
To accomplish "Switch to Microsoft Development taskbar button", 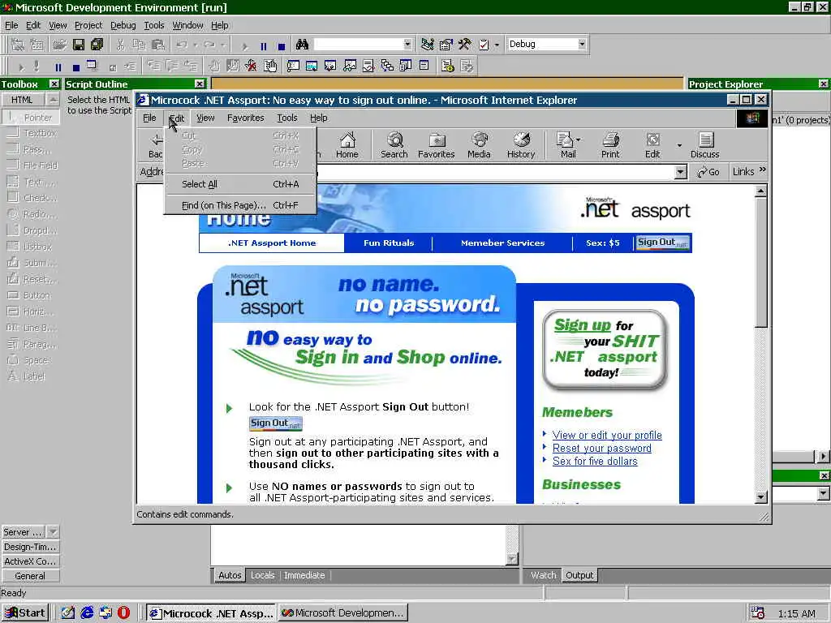I will coord(343,613).
